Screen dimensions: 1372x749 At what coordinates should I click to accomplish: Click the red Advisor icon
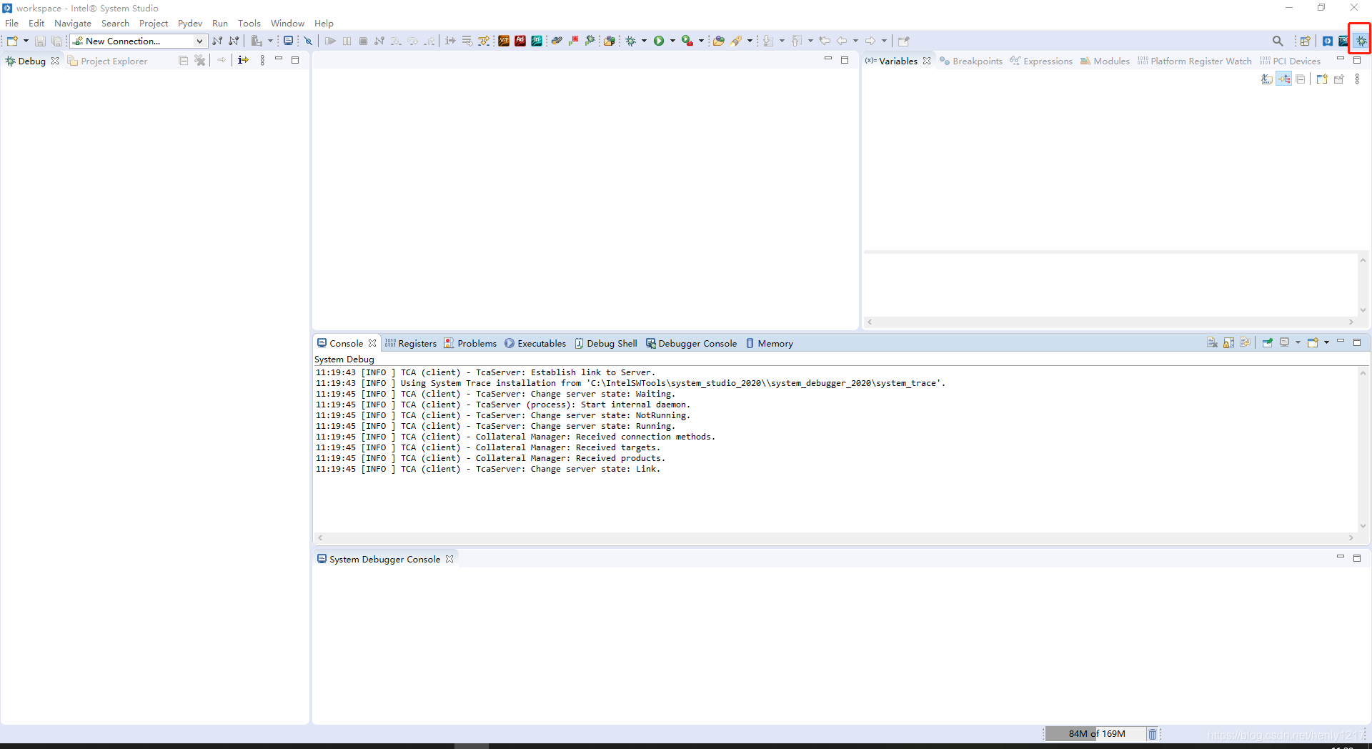520,41
